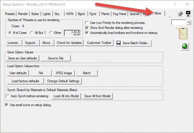Open the Sky tab

tap(57, 14)
